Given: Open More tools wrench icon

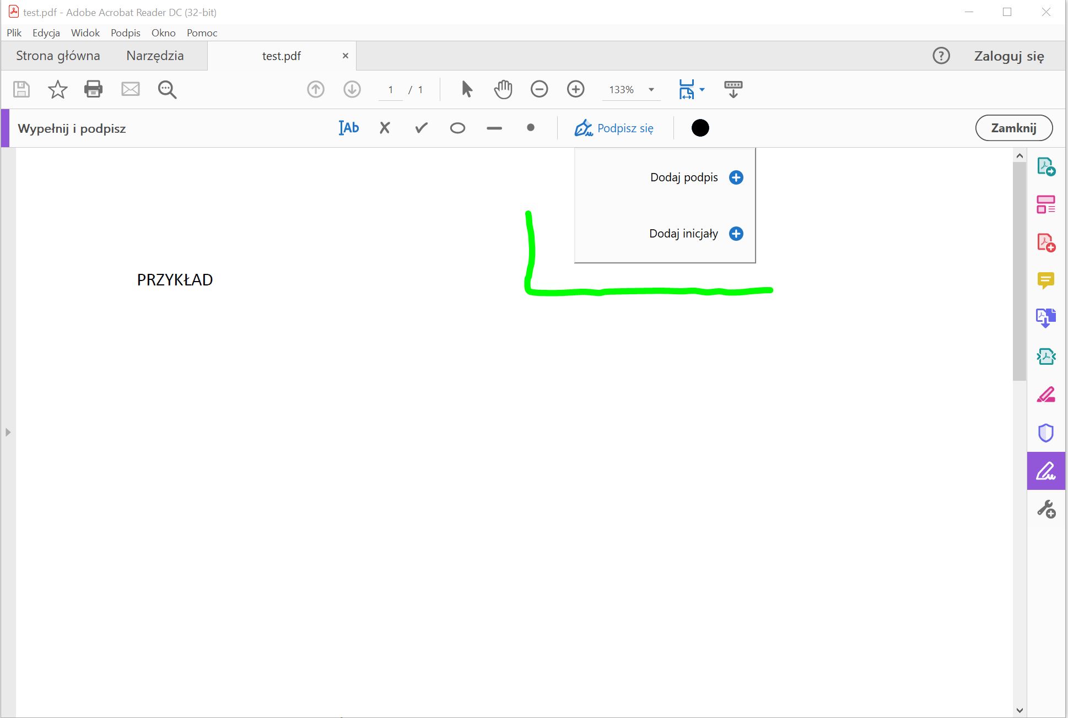Looking at the screenshot, I should 1046,509.
